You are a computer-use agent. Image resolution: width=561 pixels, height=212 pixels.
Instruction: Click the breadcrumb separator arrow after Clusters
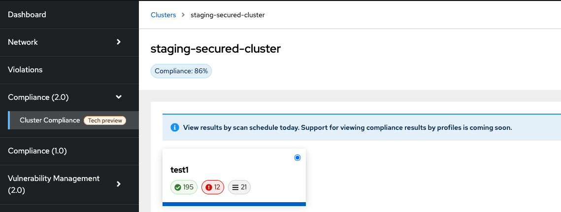pos(183,15)
